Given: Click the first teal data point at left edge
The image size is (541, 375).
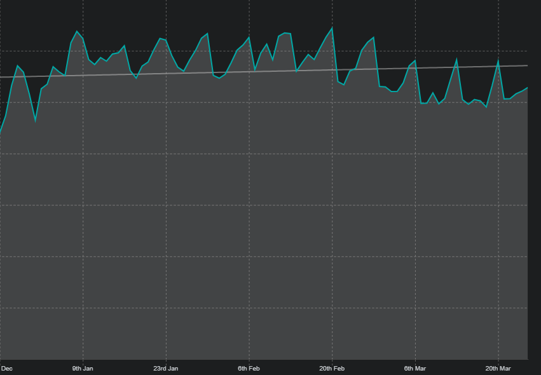Looking at the screenshot, I should pos(1,133).
